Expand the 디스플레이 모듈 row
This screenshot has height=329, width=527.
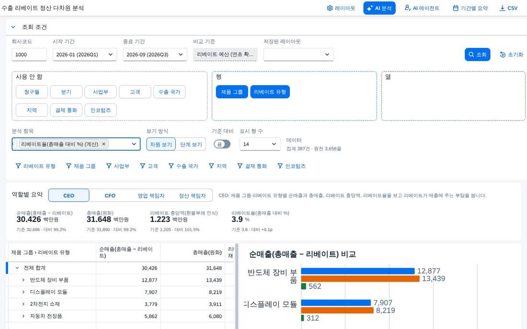pyautogui.click(x=23, y=292)
